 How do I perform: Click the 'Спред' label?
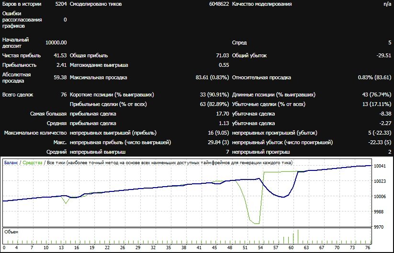pos(239,42)
